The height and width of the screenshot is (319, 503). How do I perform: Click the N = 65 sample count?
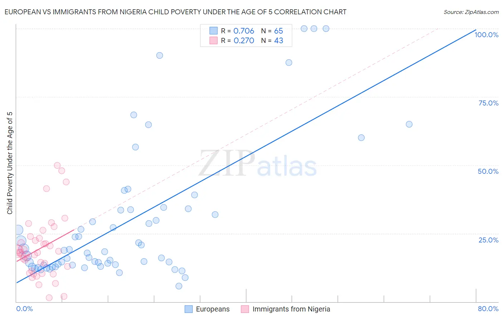pyautogui.click(x=272, y=31)
